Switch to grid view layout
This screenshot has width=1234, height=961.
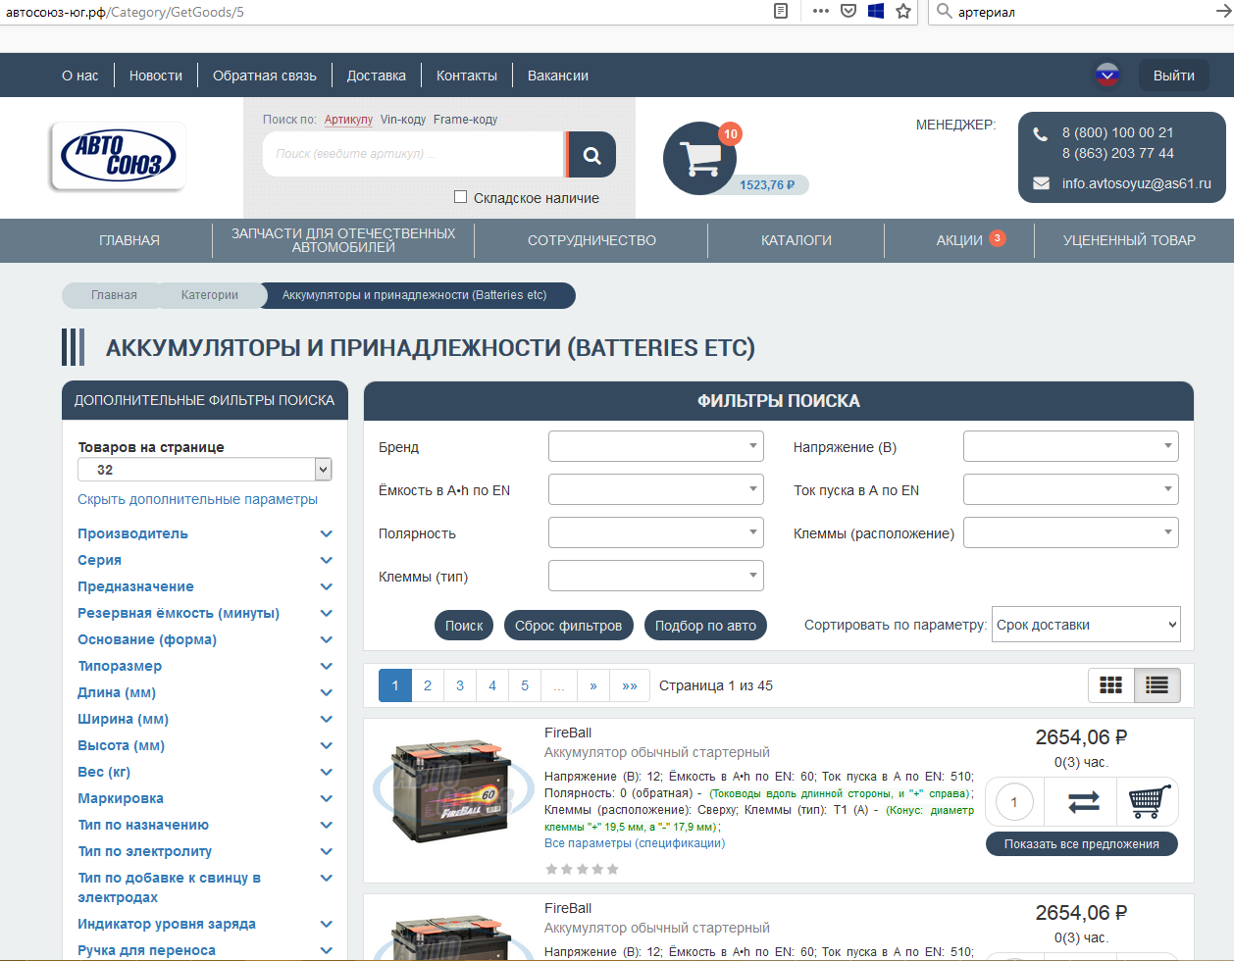1110,685
